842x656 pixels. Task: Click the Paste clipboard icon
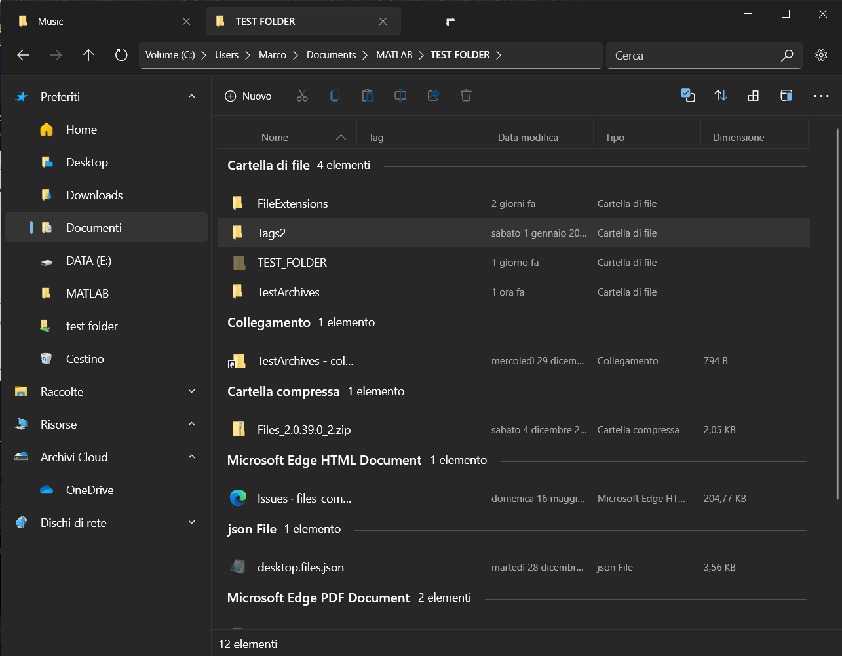point(368,96)
